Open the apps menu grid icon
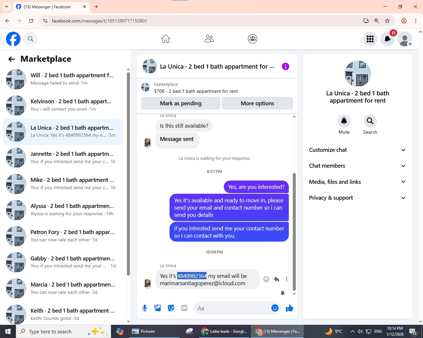Viewport: 423px width, 338px height. pyautogui.click(x=370, y=39)
